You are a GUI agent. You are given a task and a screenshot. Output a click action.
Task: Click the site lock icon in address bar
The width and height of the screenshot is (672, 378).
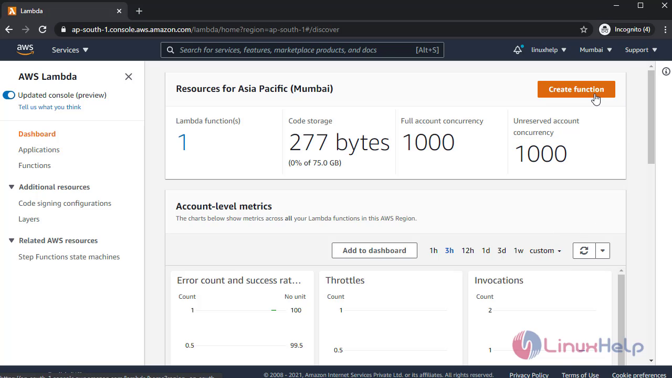click(x=64, y=29)
